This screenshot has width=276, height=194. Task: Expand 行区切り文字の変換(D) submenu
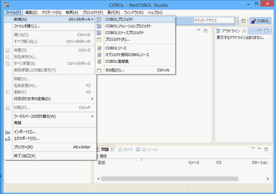click(50, 99)
